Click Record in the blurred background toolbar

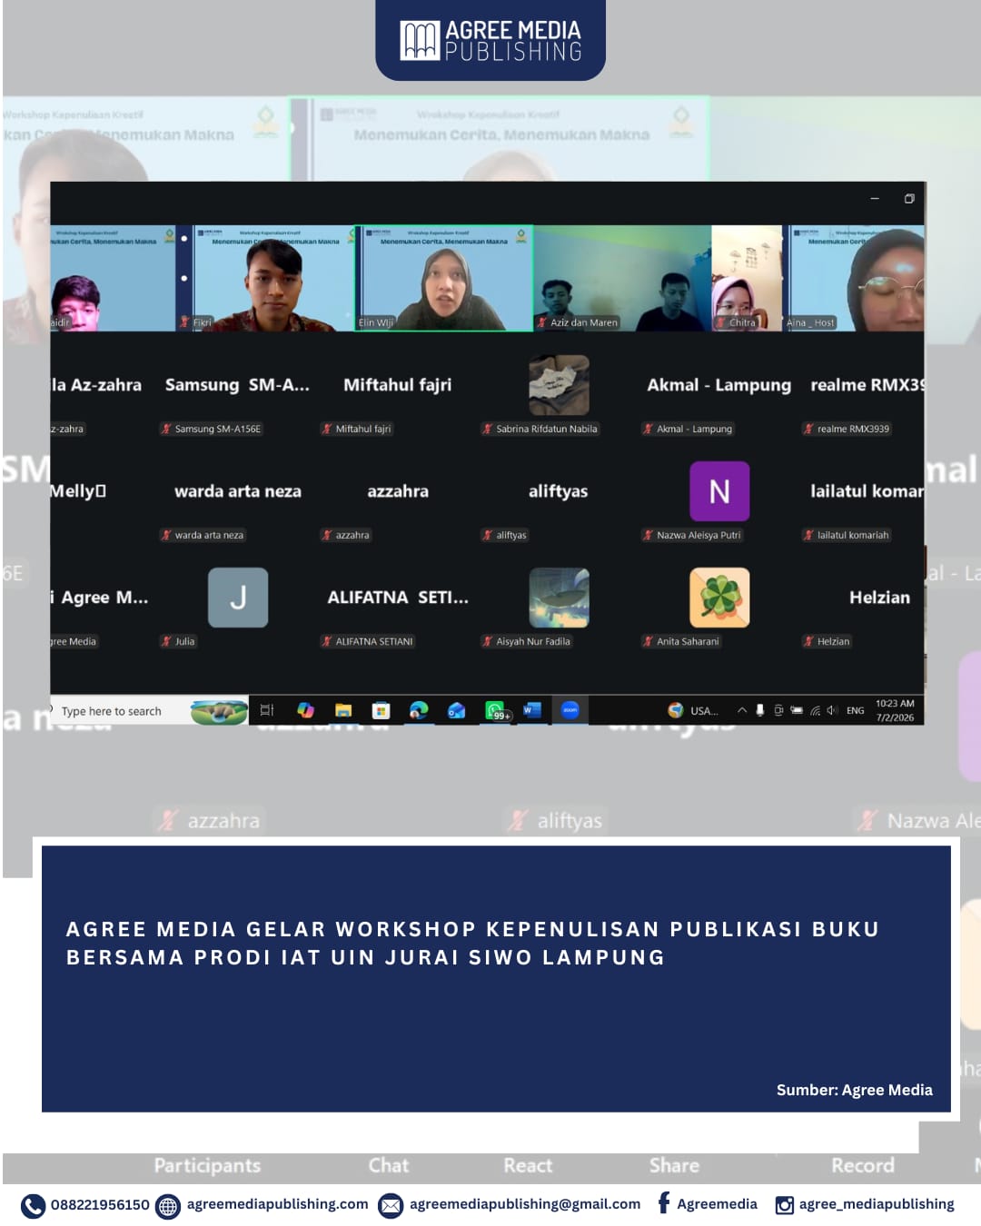click(x=863, y=1165)
